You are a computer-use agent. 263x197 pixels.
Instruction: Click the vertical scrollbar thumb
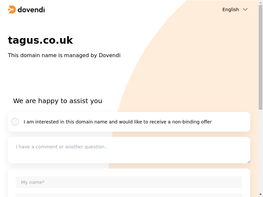click(x=261, y=56)
